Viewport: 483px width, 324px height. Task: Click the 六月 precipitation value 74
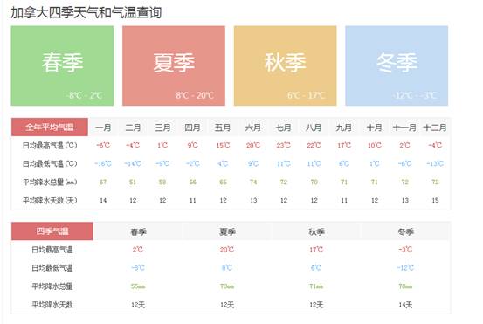253,182
